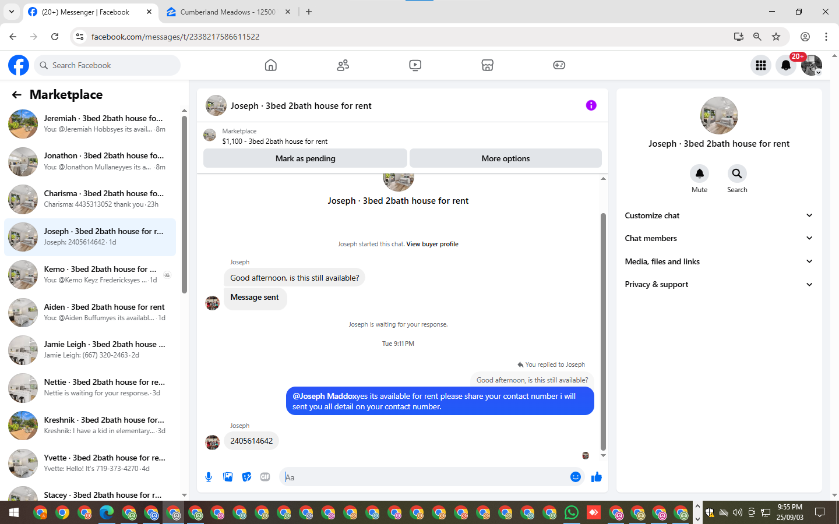
Task: Open Microsoft Edge from the taskbar
Action: coord(107,512)
